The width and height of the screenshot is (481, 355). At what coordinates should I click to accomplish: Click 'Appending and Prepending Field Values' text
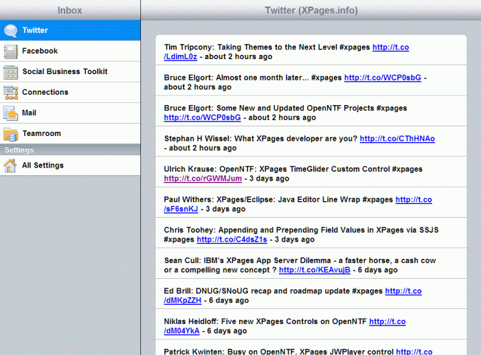click(x=292, y=230)
